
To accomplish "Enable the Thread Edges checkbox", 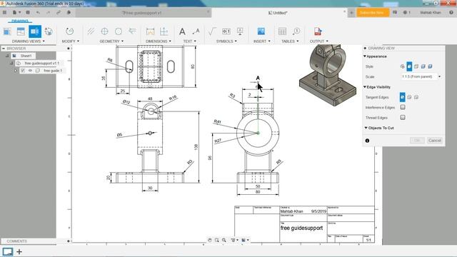I will pyautogui.click(x=403, y=117).
